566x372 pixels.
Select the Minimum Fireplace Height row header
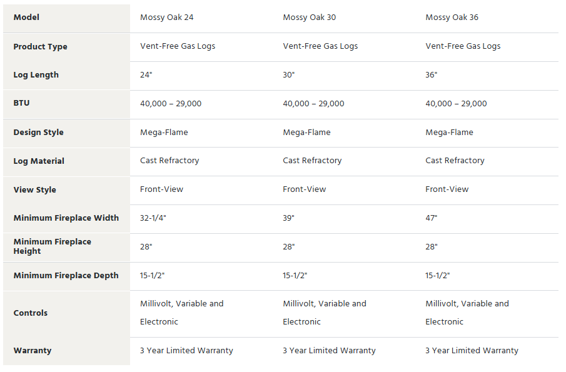point(52,246)
